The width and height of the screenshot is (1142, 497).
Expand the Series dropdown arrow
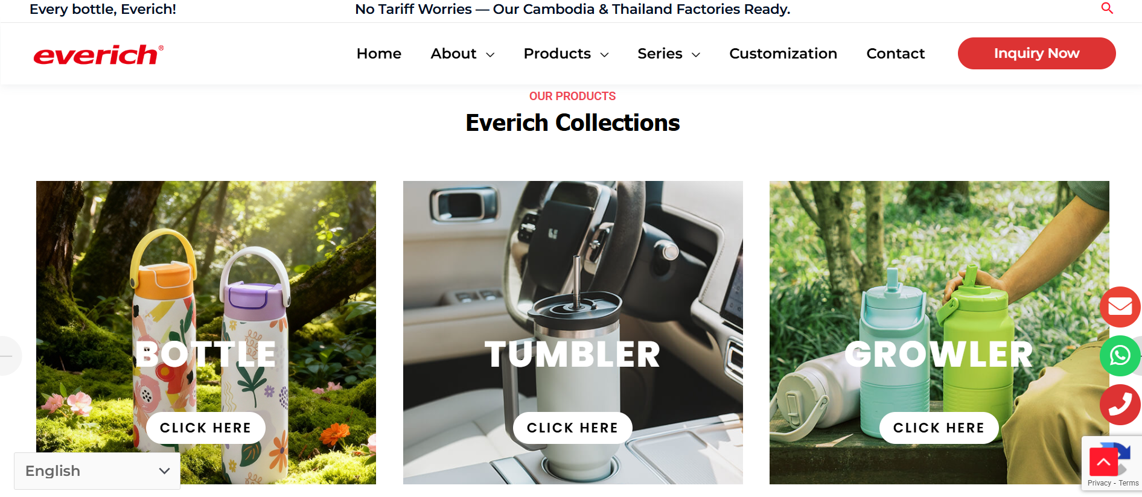tap(696, 55)
